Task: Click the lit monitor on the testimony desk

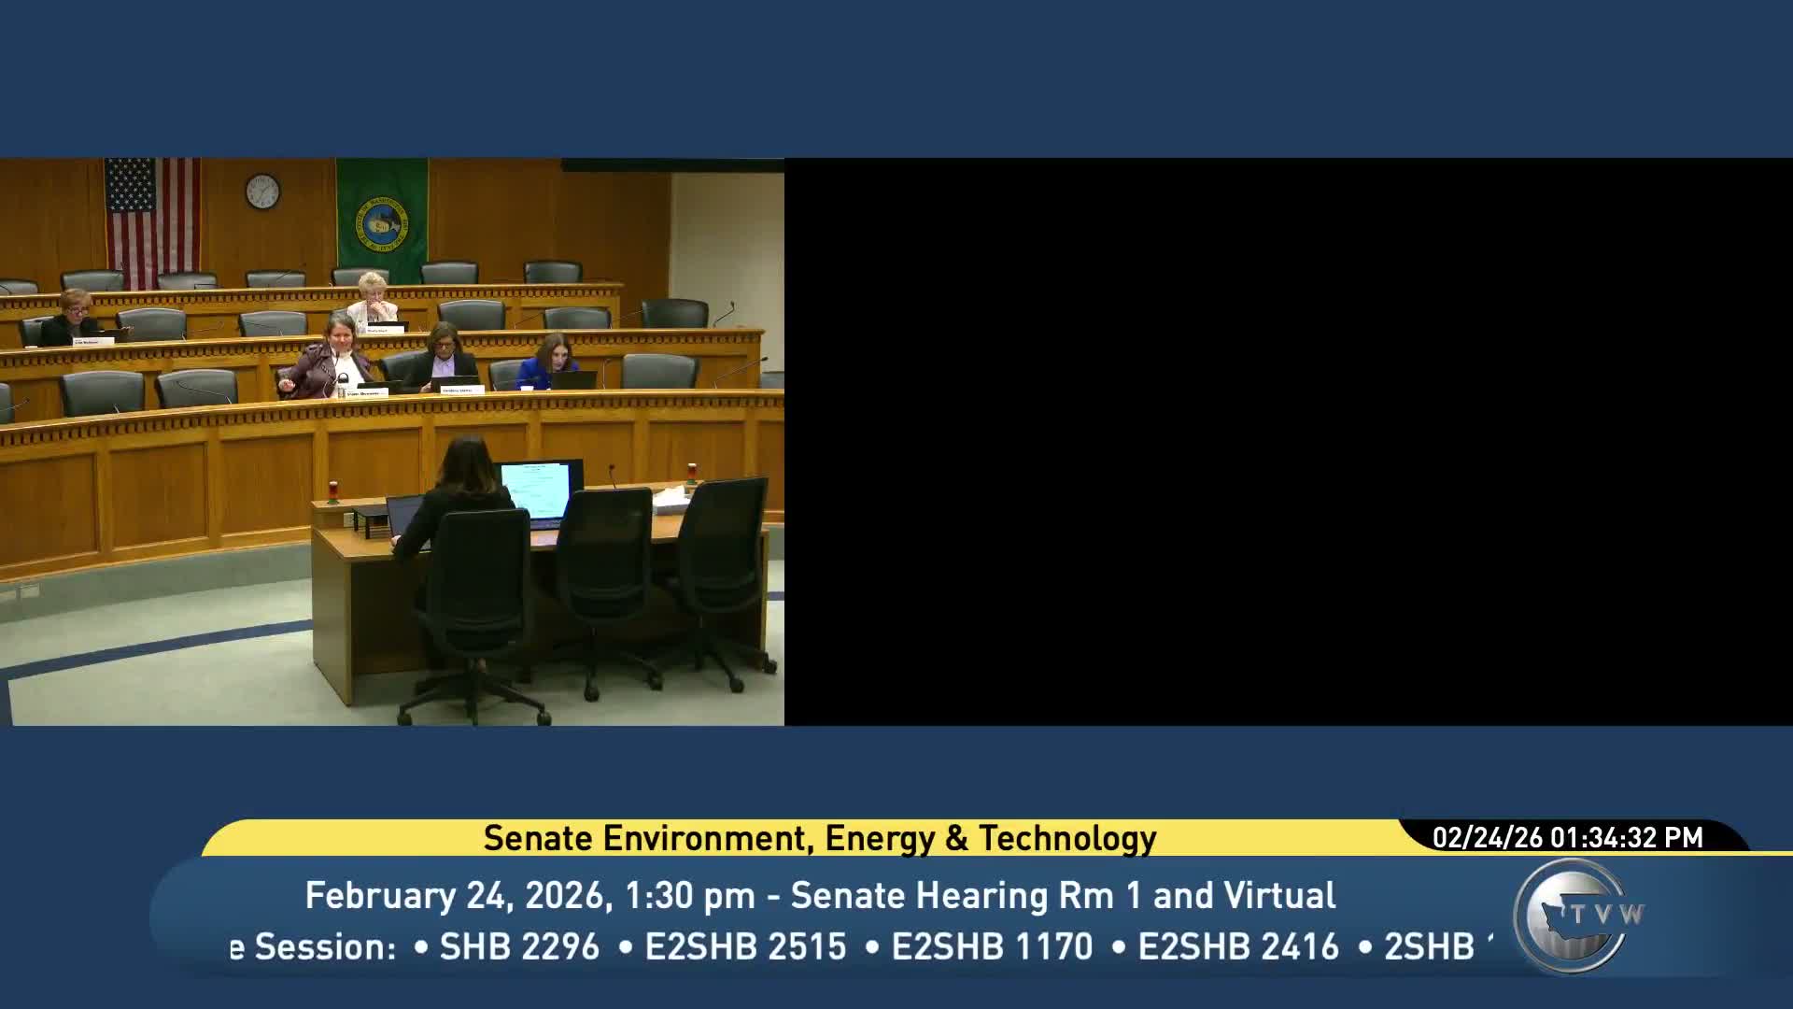Action: tap(538, 490)
